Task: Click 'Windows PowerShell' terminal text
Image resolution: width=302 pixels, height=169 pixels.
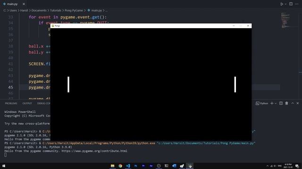Action: point(20,112)
